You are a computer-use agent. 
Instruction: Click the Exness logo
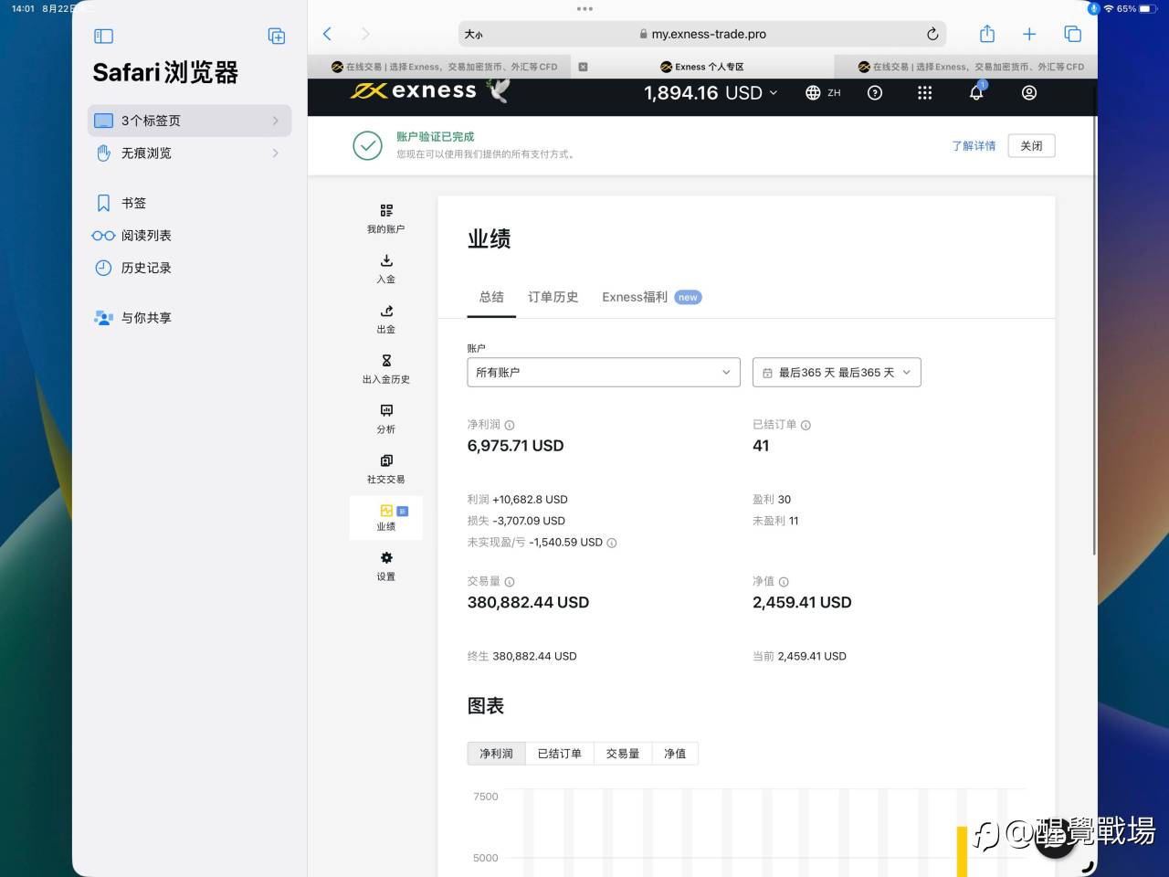tap(414, 90)
